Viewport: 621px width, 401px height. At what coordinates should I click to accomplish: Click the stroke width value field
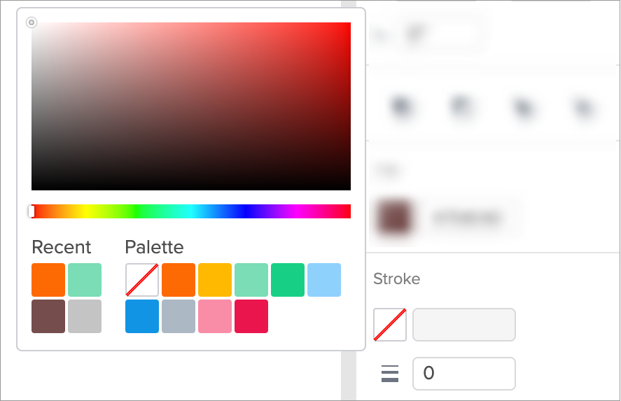pyautogui.click(x=464, y=374)
